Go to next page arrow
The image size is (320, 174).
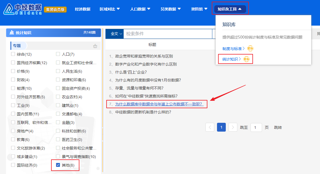tap(233, 127)
